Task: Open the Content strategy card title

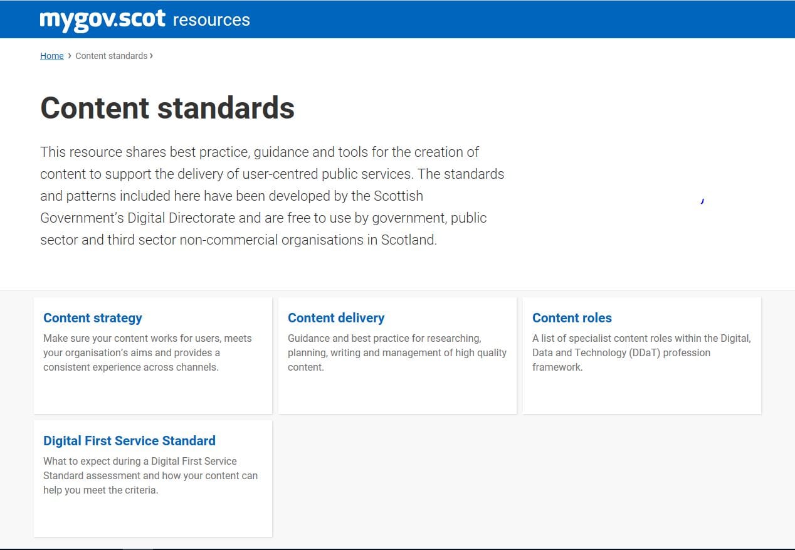Action: (93, 318)
